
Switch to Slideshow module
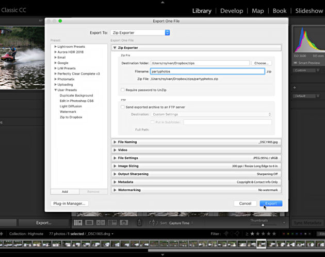click(x=309, y=11)
